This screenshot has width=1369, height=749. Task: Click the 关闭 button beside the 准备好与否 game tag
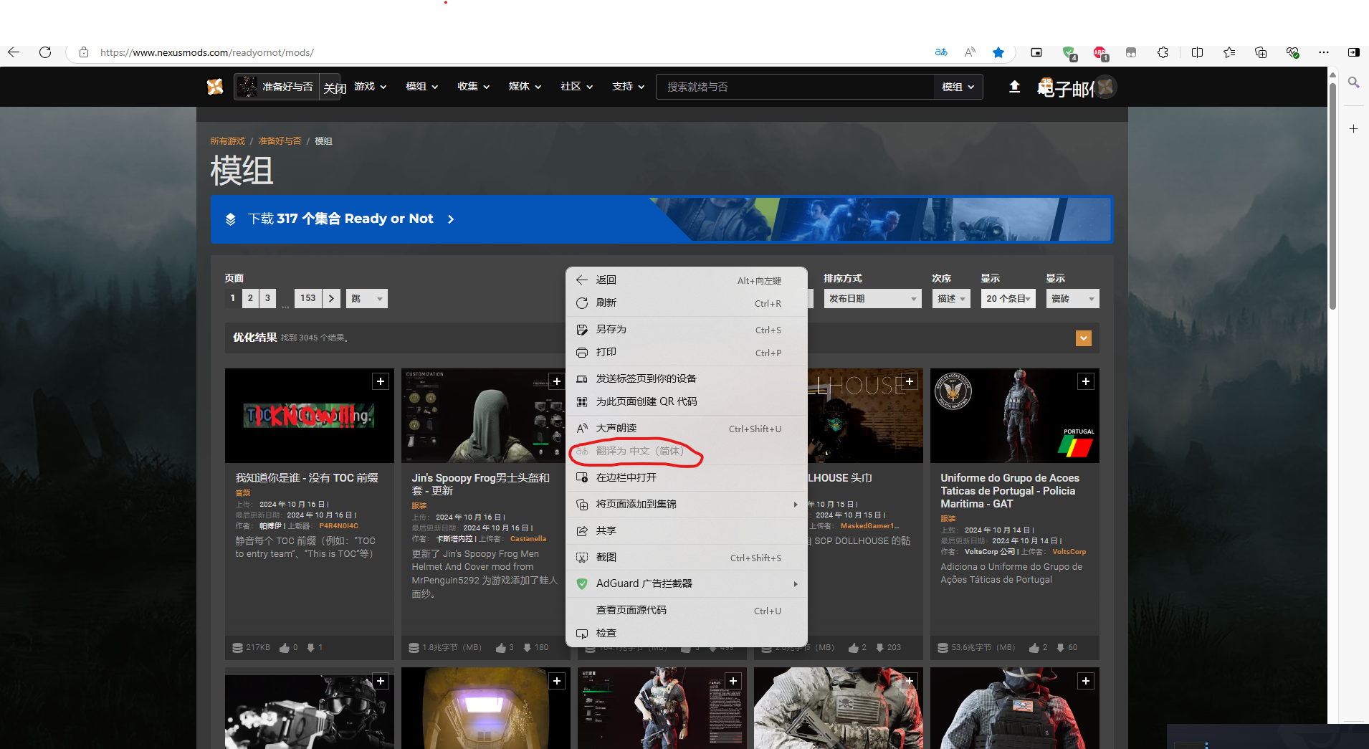[x=334, y=87]
